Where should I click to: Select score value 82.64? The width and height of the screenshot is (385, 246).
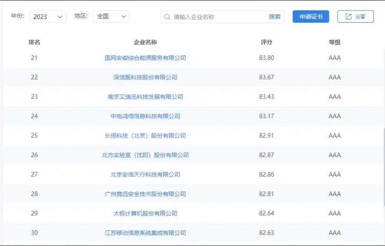coord(266,213)
